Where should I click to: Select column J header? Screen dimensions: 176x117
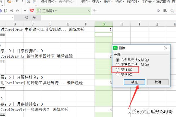point(157,24)
